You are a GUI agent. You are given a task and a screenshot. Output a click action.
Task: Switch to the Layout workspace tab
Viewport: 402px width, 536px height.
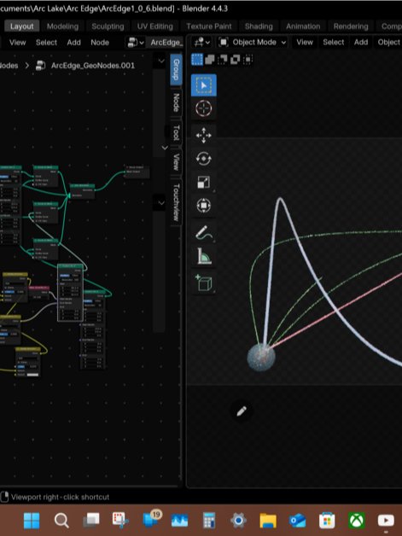[22, 26]
